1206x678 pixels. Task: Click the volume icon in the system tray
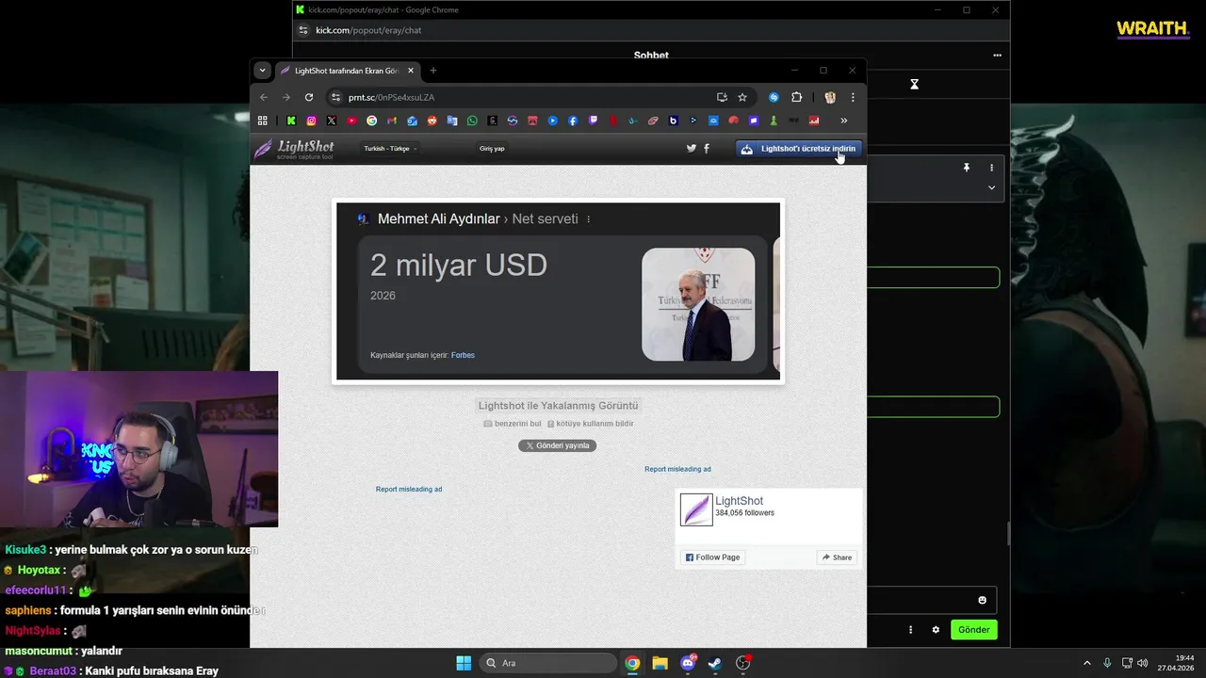click(x=1143, y=663)
